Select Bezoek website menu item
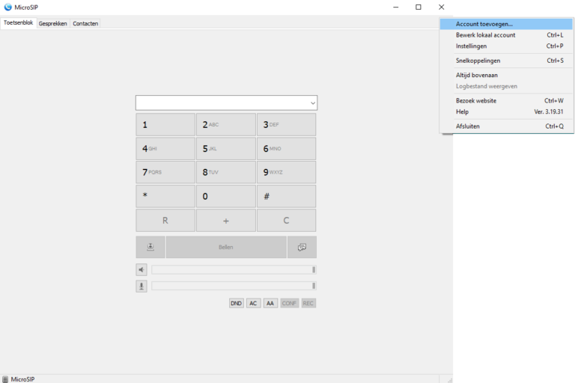575x383 pixels. 506,101
